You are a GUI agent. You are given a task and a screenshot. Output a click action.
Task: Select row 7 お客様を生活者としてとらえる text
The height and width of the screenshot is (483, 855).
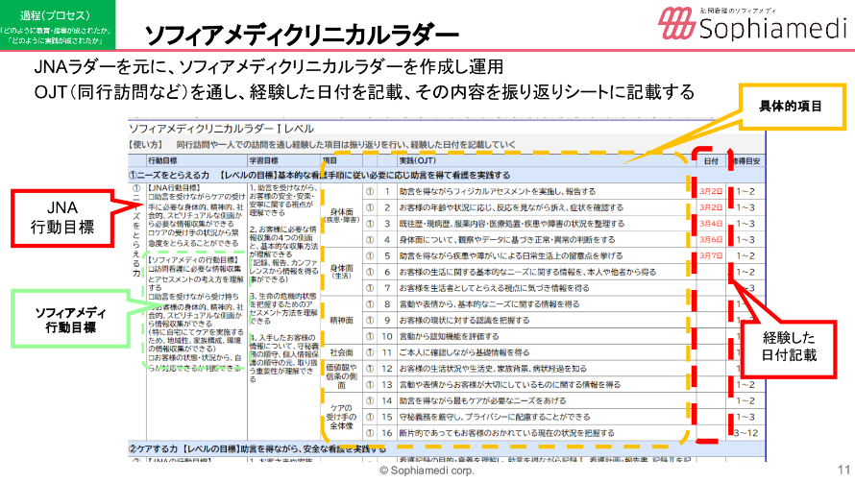pos(494,288)
